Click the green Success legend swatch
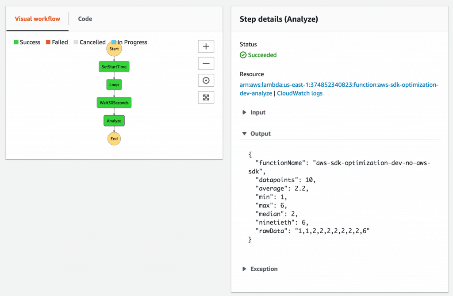The width and height of the screenshot is (453, 296). pos(16,42)
